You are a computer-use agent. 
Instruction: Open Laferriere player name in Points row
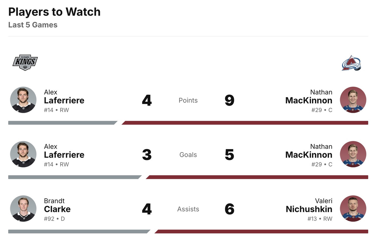[x=64, y=100]
